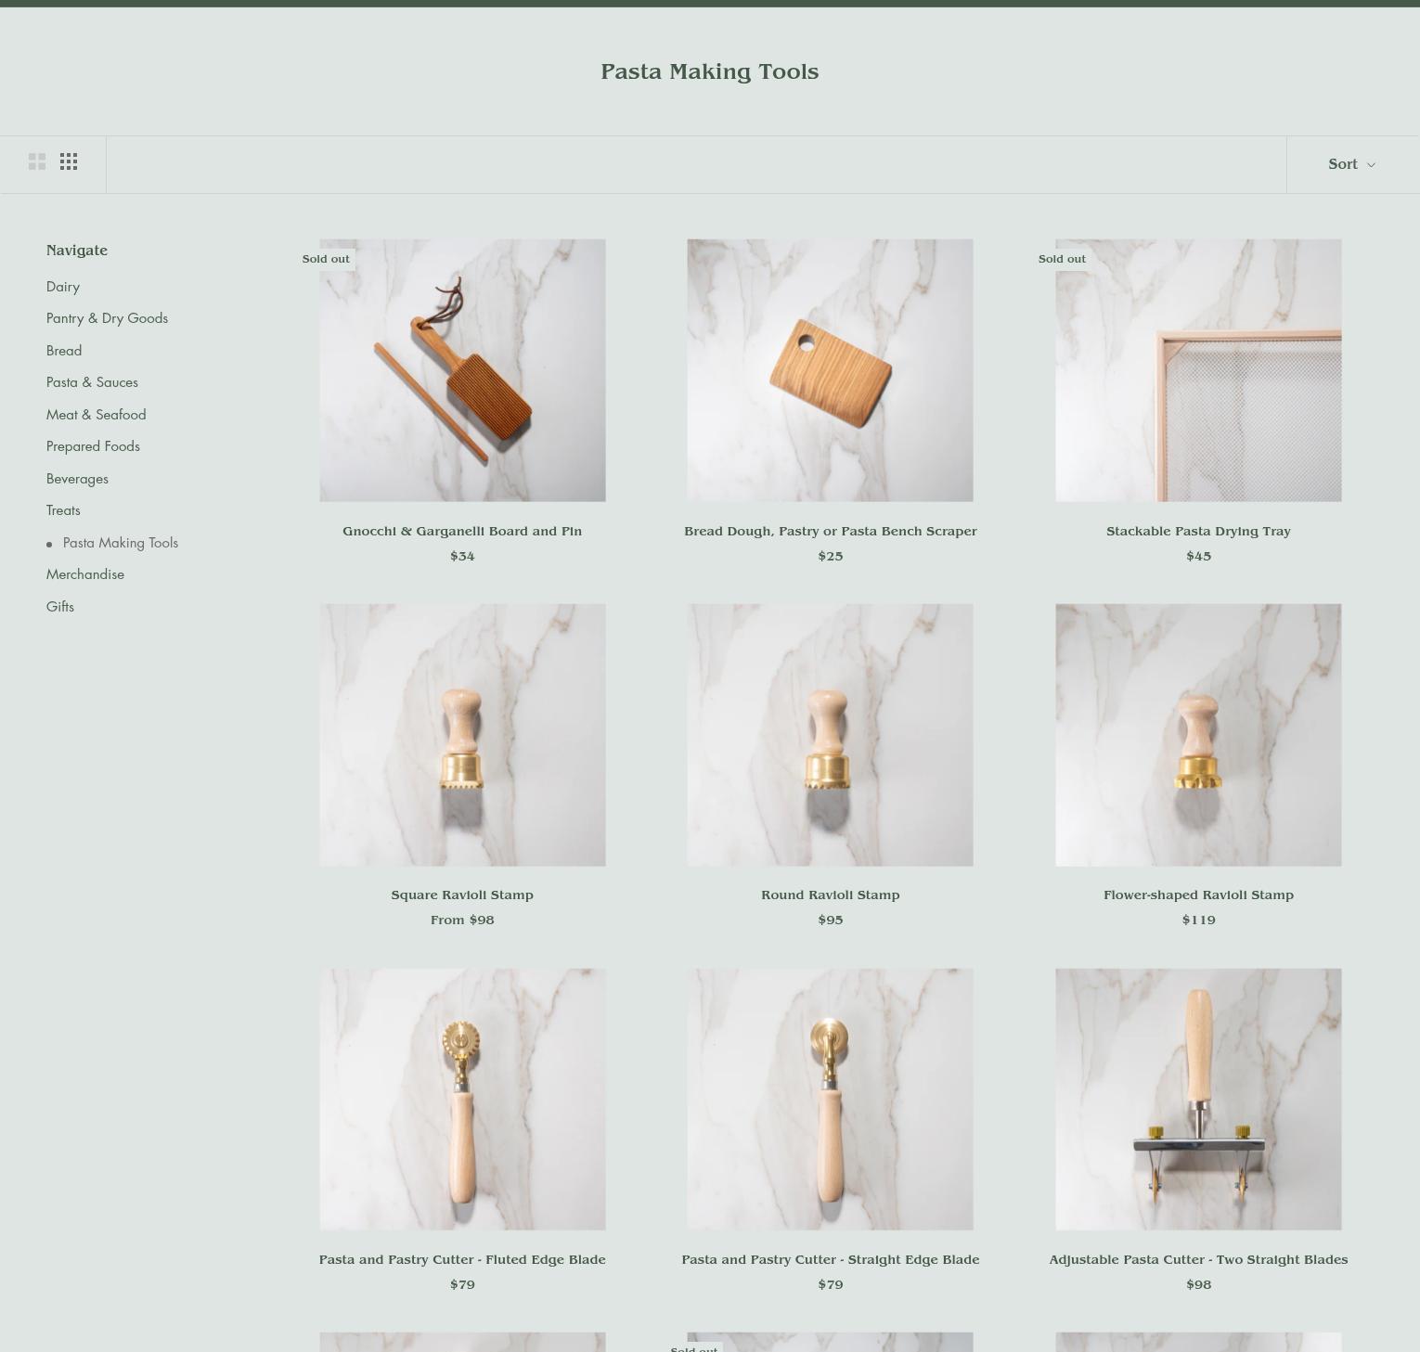Navigate to Pasta & Sauces

pyautogui.click(x=92, y=382)
